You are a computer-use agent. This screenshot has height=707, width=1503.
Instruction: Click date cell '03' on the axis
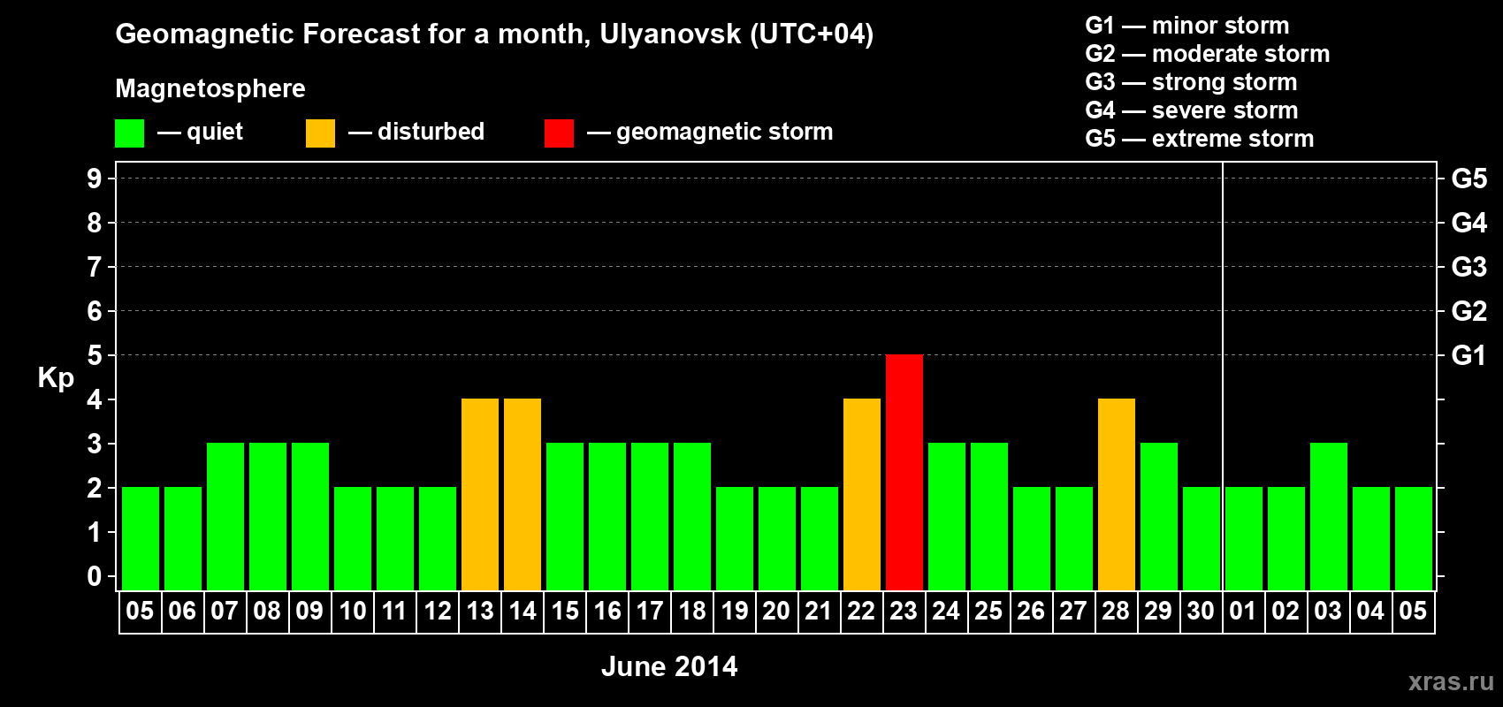coord(1328,612)
